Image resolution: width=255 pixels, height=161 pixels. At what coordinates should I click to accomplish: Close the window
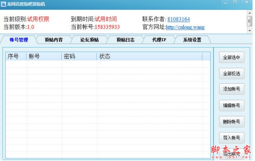(x=246, y=2)
